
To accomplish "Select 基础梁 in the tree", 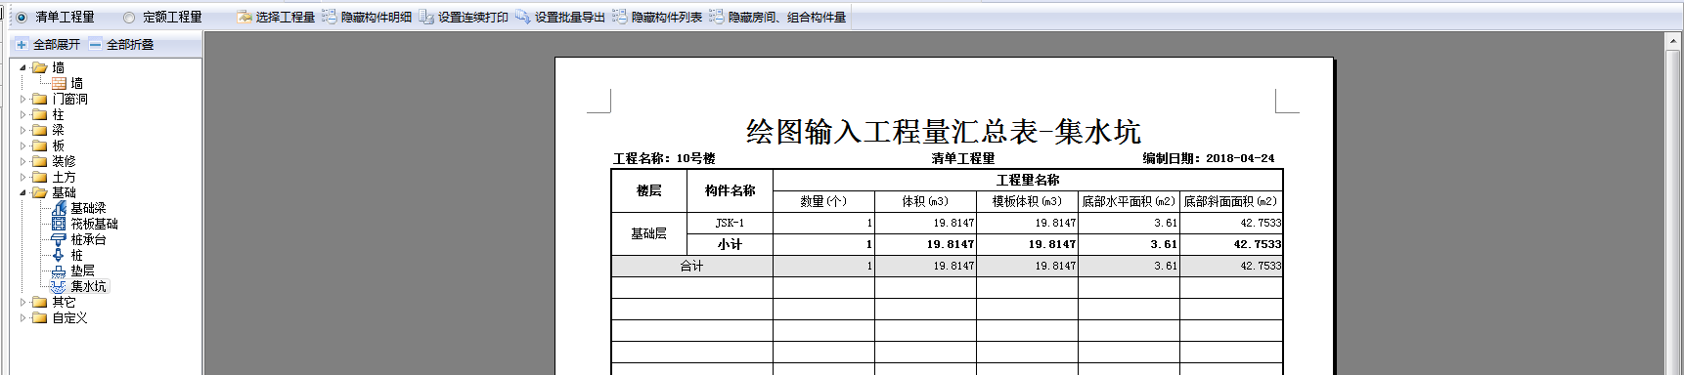I will 88,208.
